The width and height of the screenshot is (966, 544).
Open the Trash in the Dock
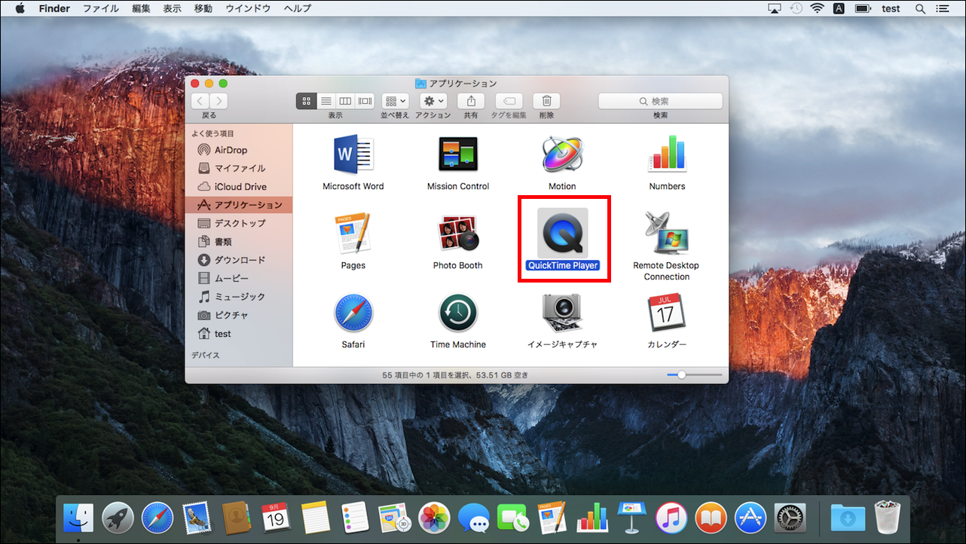(x=888, y=518)
